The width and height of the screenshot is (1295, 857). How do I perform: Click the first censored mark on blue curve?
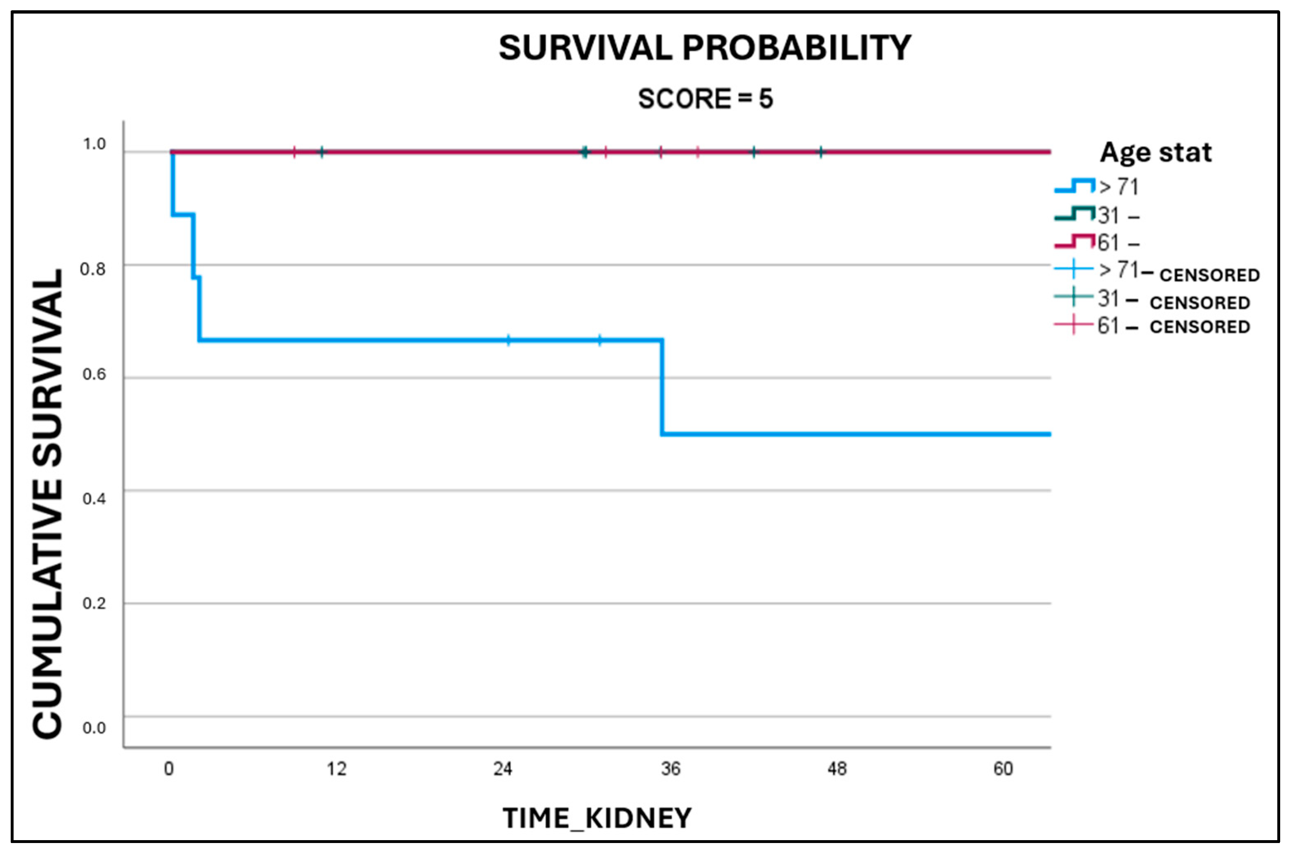coord(509,340)
